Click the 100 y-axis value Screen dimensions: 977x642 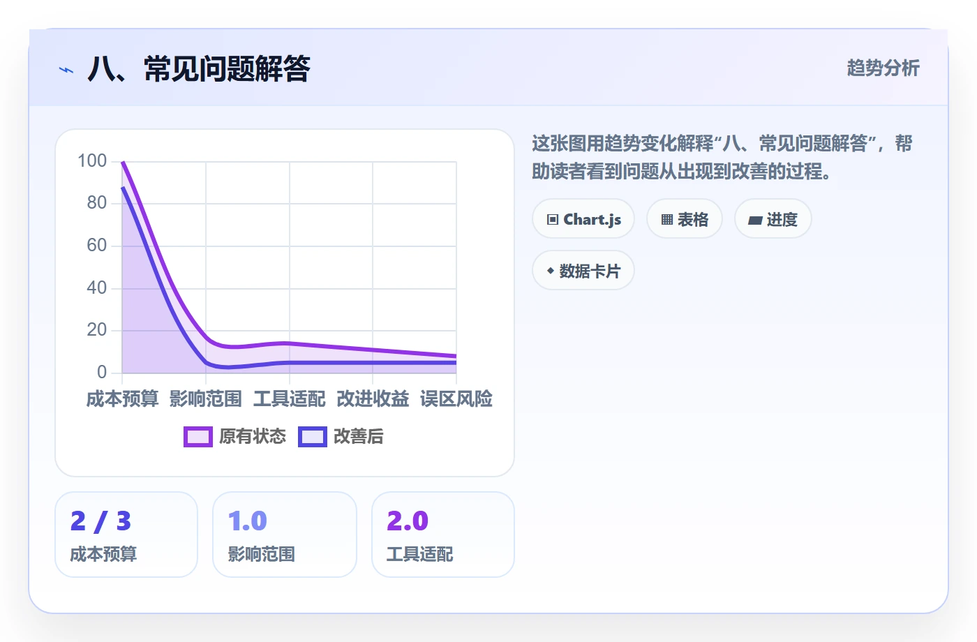92,161
